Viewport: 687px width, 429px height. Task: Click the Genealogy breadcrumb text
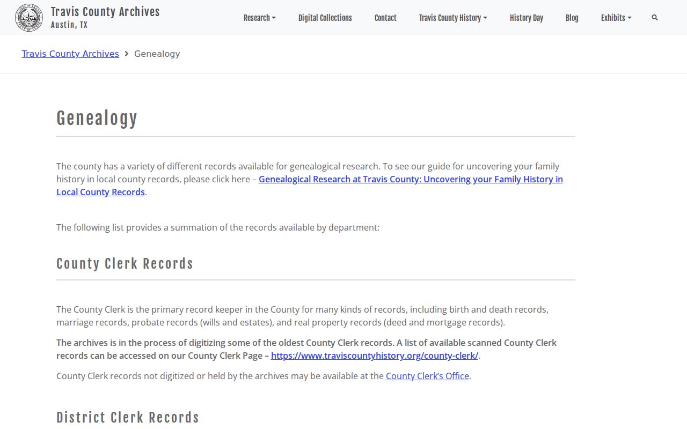pyautogui.click(x=157, y=54)
